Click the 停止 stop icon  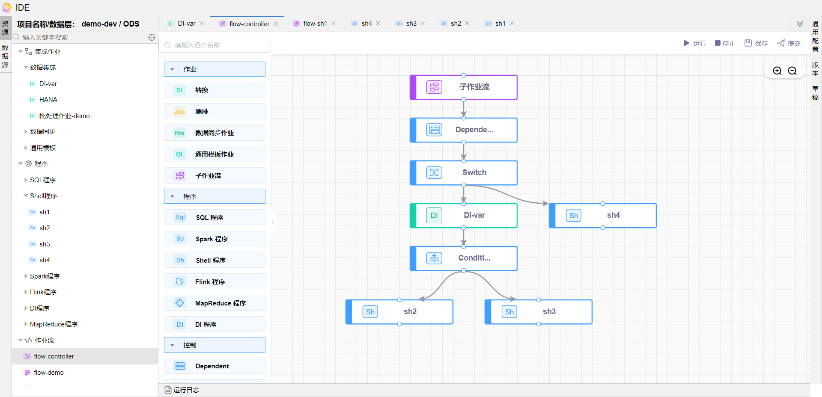click(x=717, y=43)
